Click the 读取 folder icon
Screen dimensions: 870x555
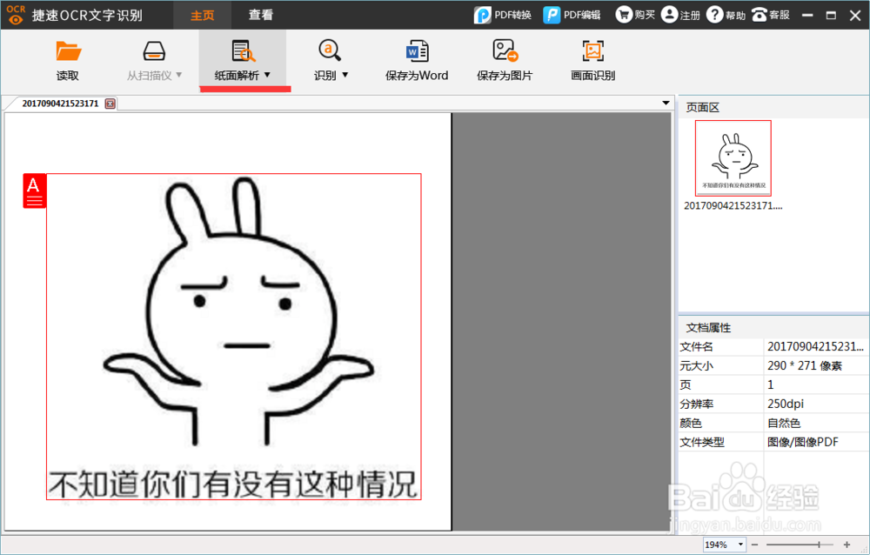(68, 51)
